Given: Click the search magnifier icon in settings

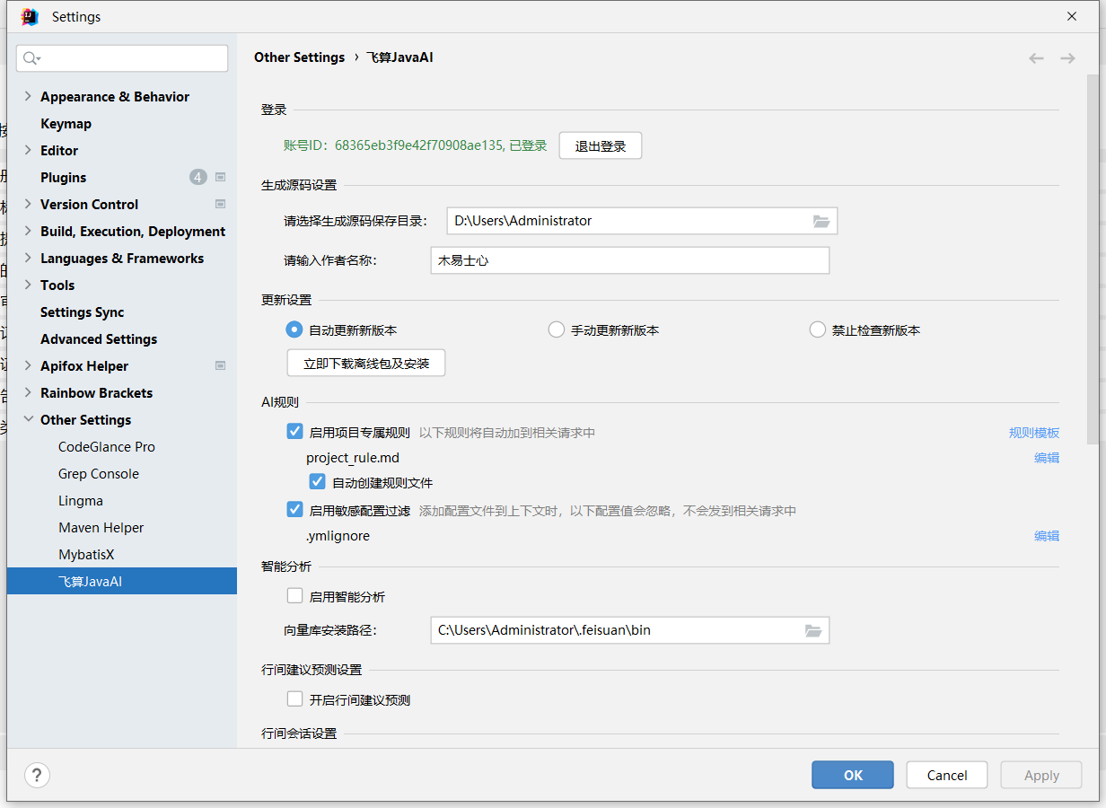Looking at the screenshot, I should (x=31, y=58).
